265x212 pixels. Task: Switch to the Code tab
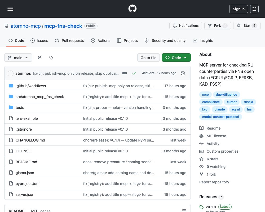[x=16, y=41]
